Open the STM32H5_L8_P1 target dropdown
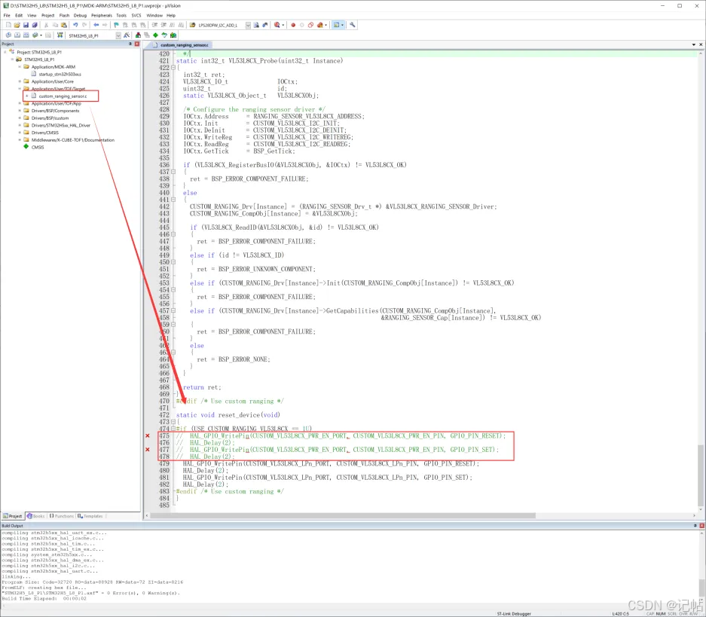 (118, 35)
